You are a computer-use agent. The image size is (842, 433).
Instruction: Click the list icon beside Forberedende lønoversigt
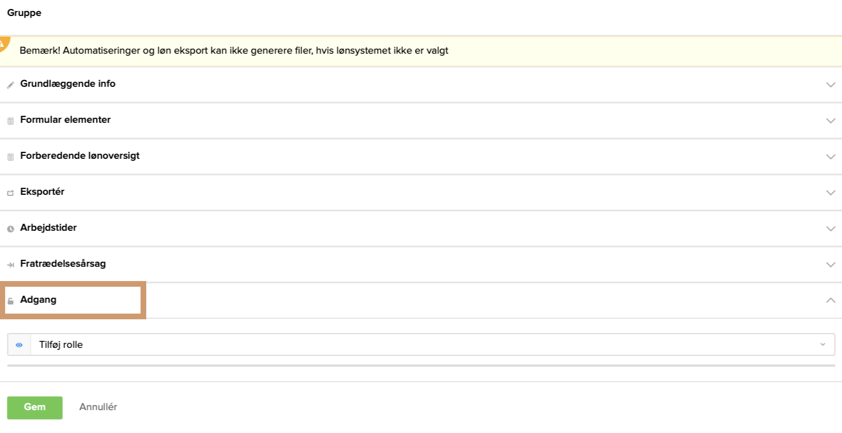click(x=10, y=157)
